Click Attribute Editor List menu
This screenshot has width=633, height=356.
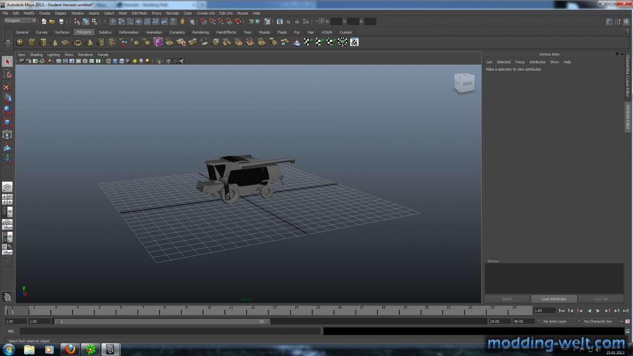tap(489, 62)
